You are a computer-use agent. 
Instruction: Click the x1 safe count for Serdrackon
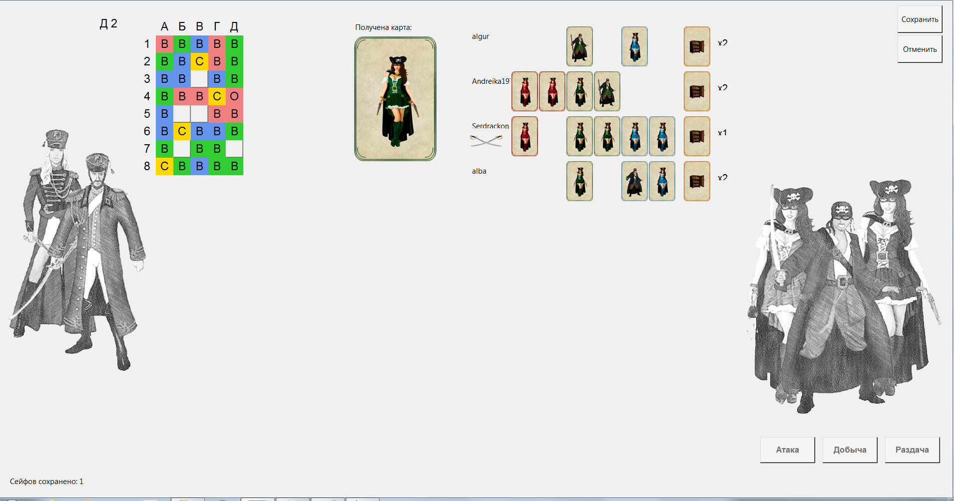coord(722,133)
